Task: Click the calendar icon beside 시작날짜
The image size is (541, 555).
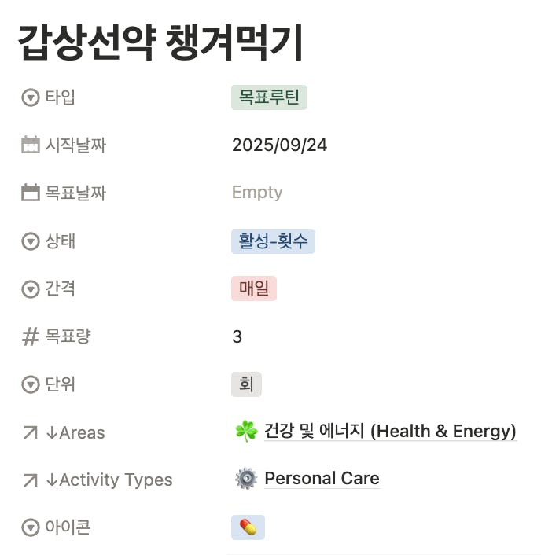Action: pos(31,145)
